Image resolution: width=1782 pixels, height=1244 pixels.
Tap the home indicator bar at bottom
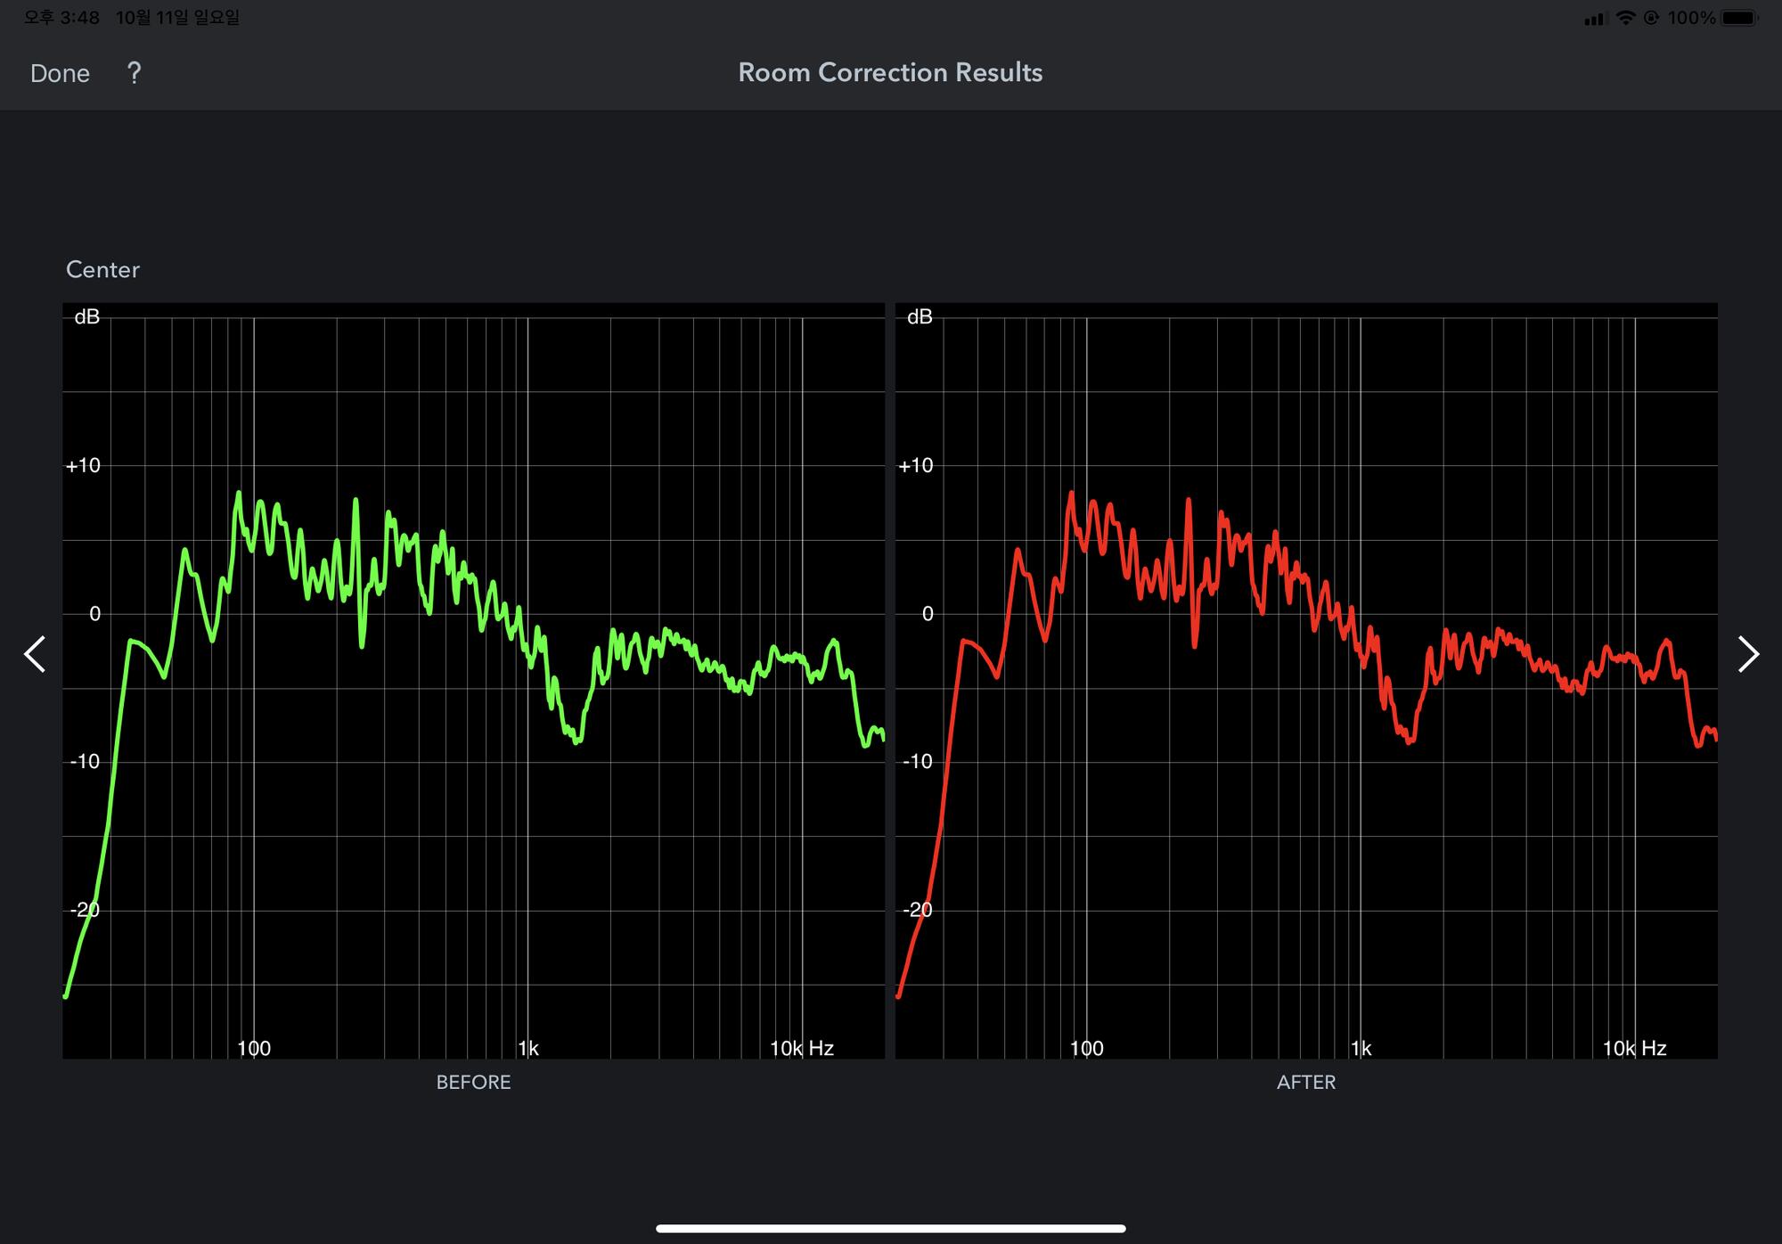(890, 1228)
